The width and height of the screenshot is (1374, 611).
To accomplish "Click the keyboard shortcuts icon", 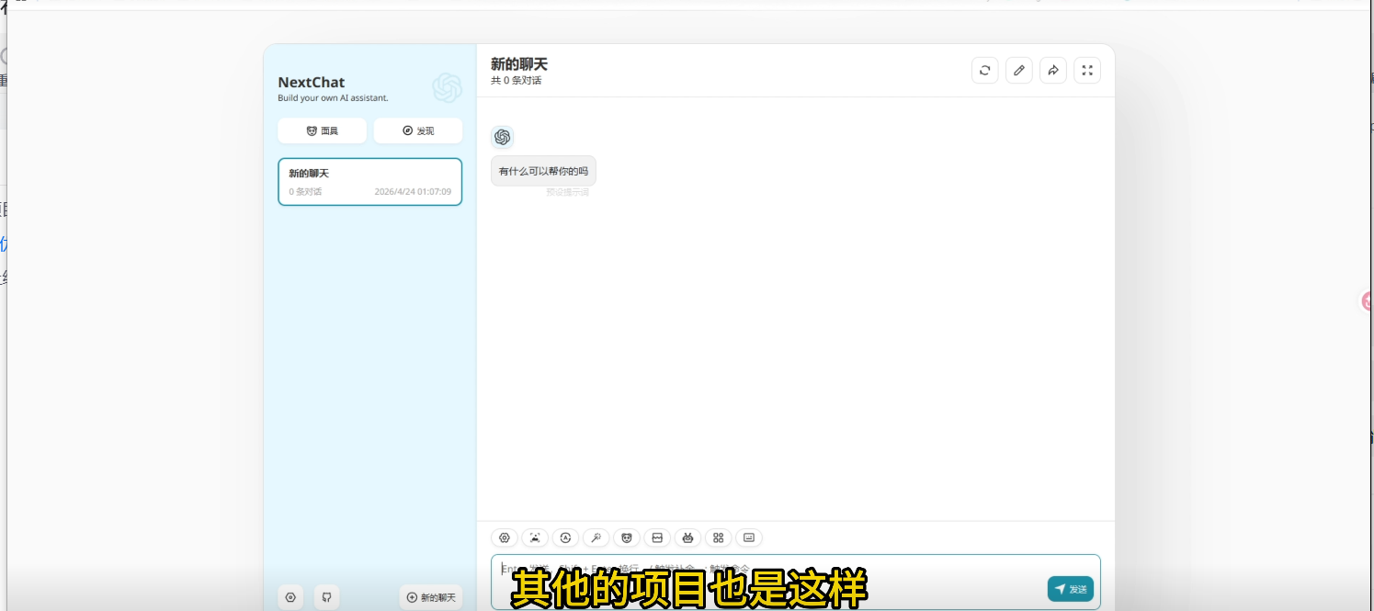I will [749, 537].
